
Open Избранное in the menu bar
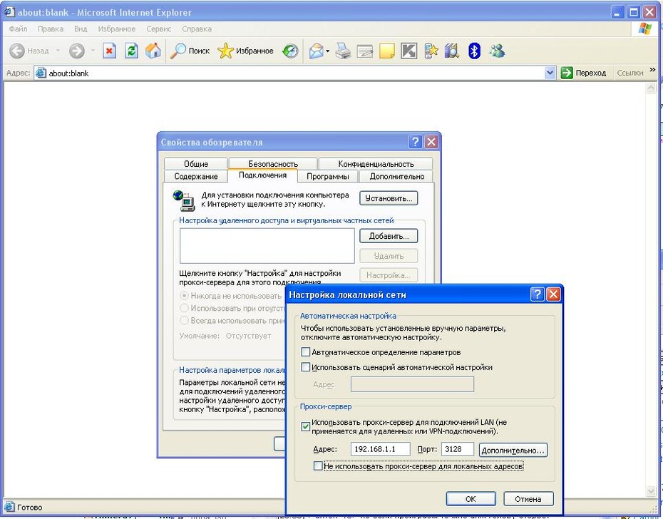coord(117,29)
